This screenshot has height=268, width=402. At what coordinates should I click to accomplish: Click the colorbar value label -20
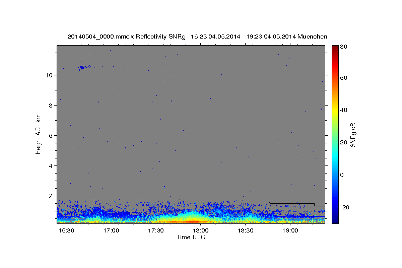point(345,207)
